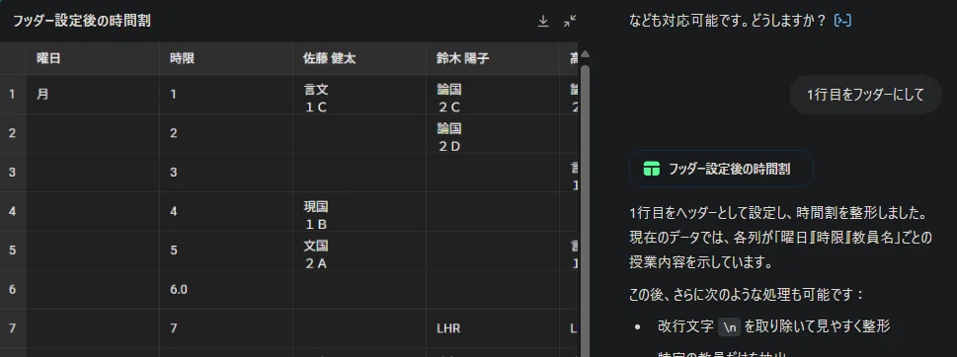The height and width of the screenshot is (357, 957).
Task: Select the LHR cell under 鈴木 陽子
Action: tap(493, 328)
